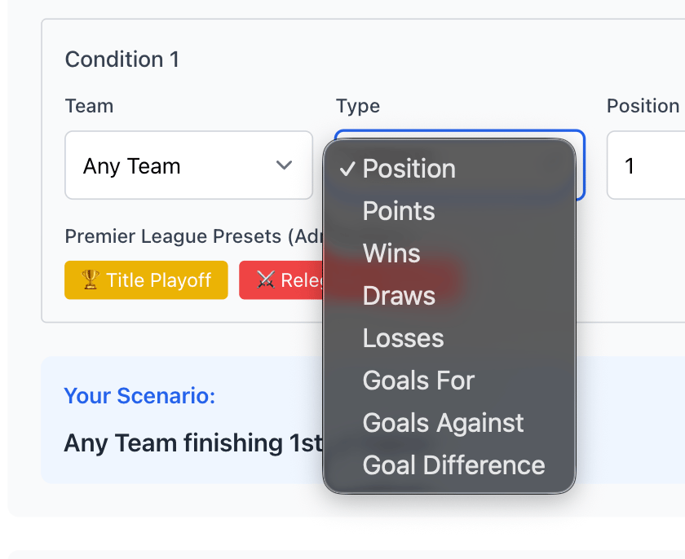
Task: Choose Points from the Type list
Action: (x=399, y=211)
